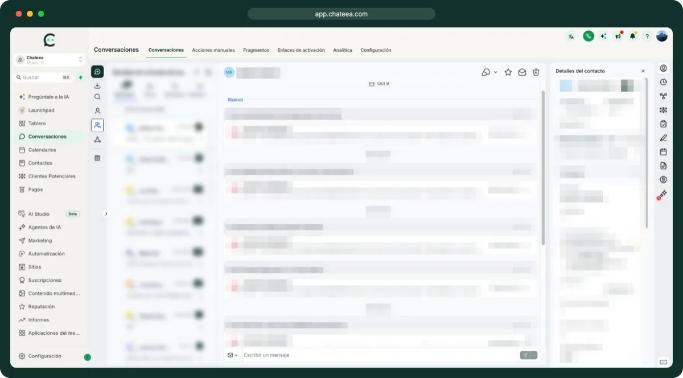Open the Fragmentos tab
This screenshot has width=683, height=378.
pyautogui.click(x=256, y=50)
